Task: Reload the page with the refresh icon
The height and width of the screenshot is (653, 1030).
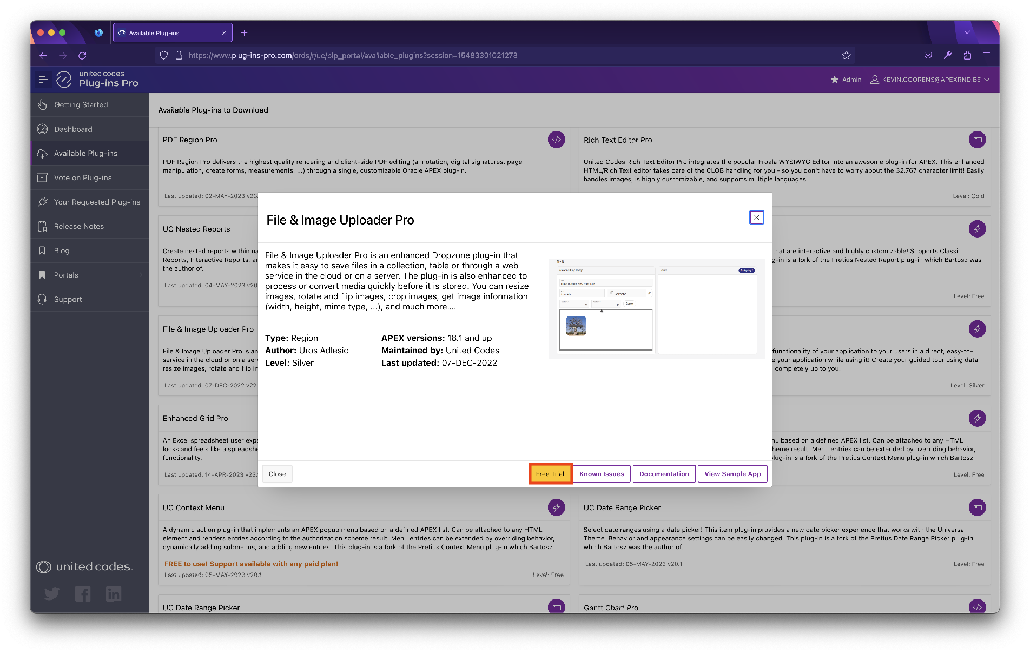Action: click(82, 55)
